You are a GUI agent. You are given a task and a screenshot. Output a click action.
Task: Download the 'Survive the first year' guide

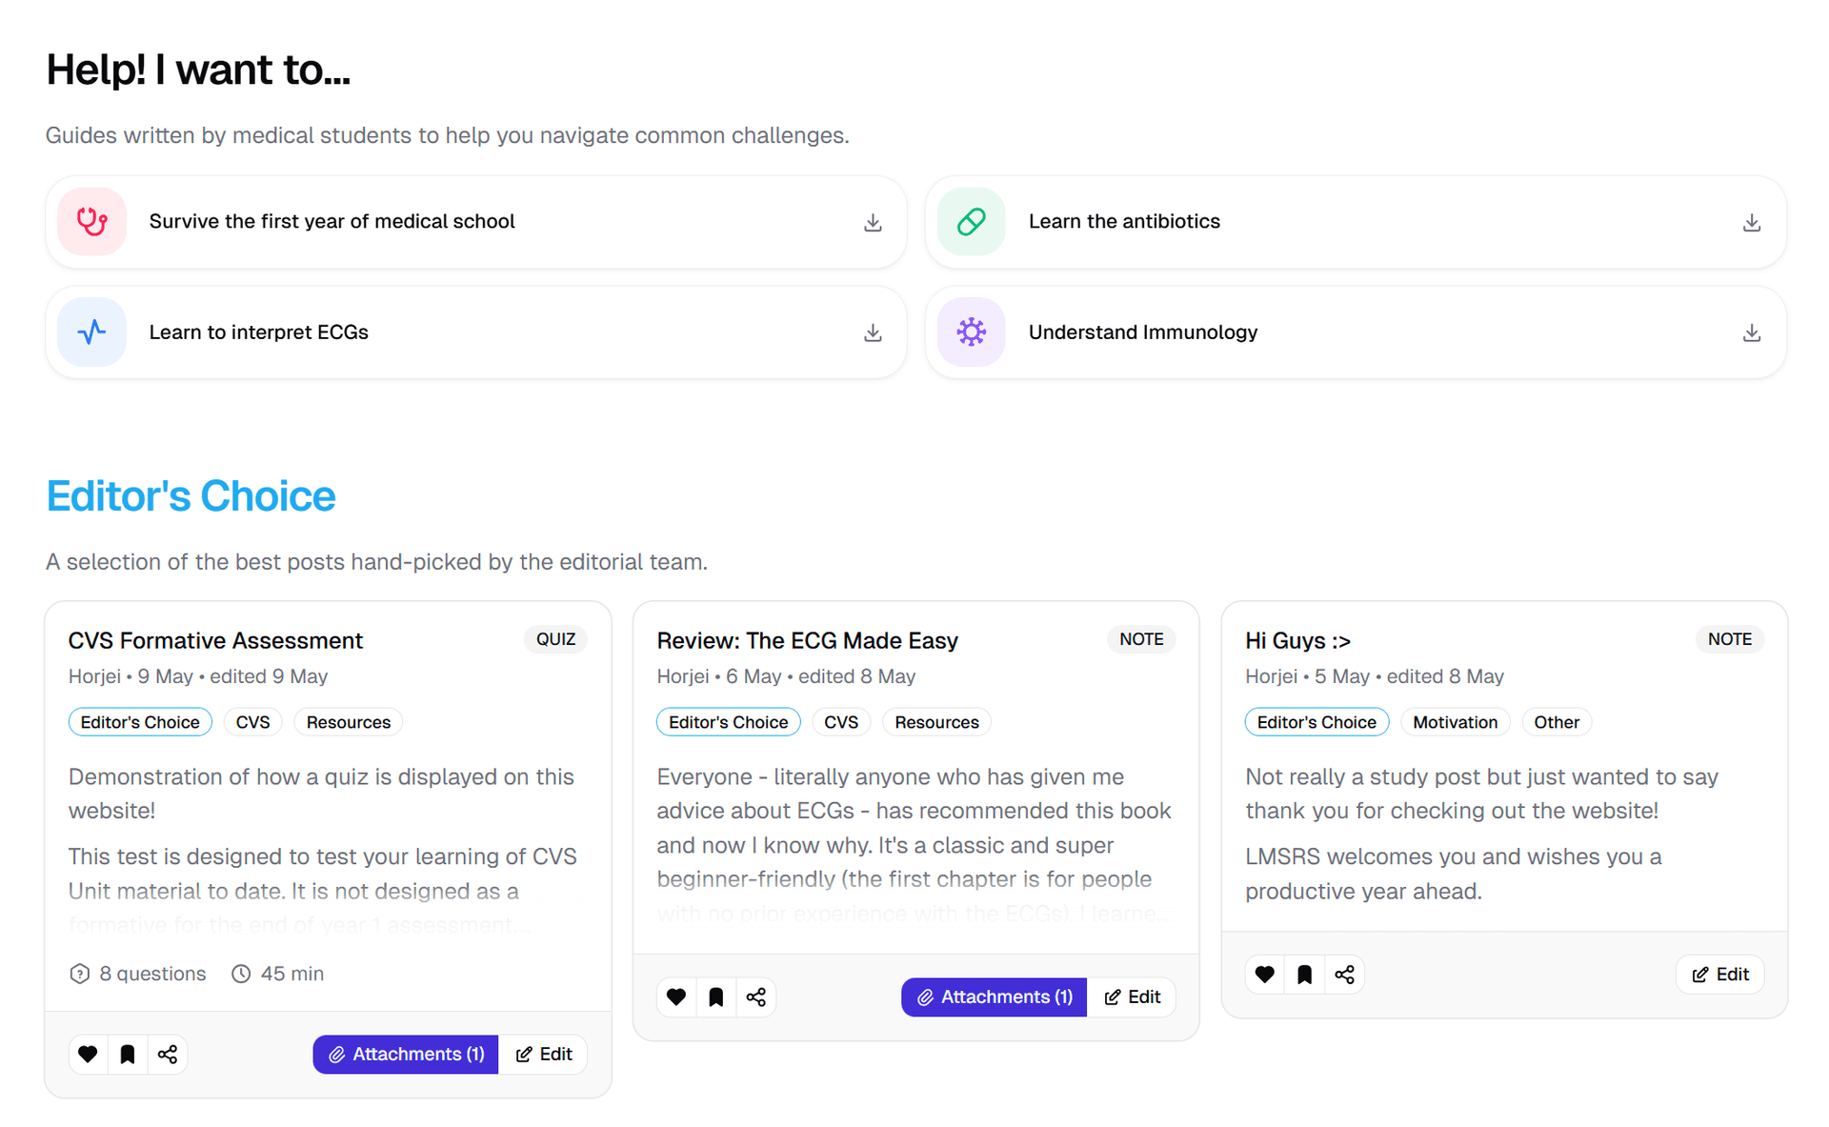(873, 223)
